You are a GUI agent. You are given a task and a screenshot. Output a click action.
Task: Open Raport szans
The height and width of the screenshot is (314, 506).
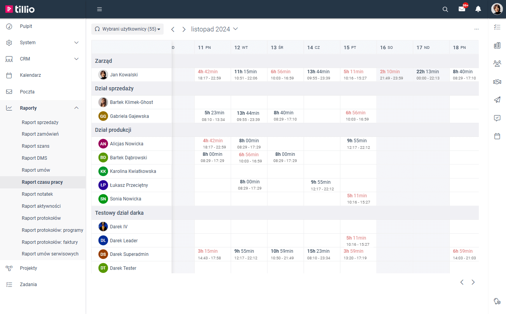pos(35,146)
